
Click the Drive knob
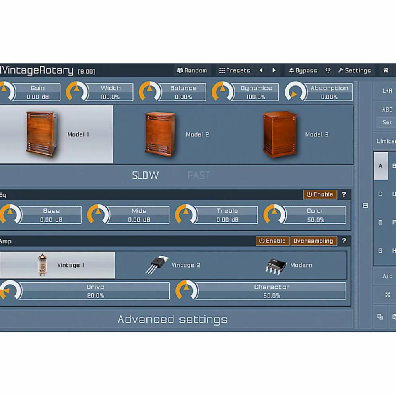[x=10, y=290]
